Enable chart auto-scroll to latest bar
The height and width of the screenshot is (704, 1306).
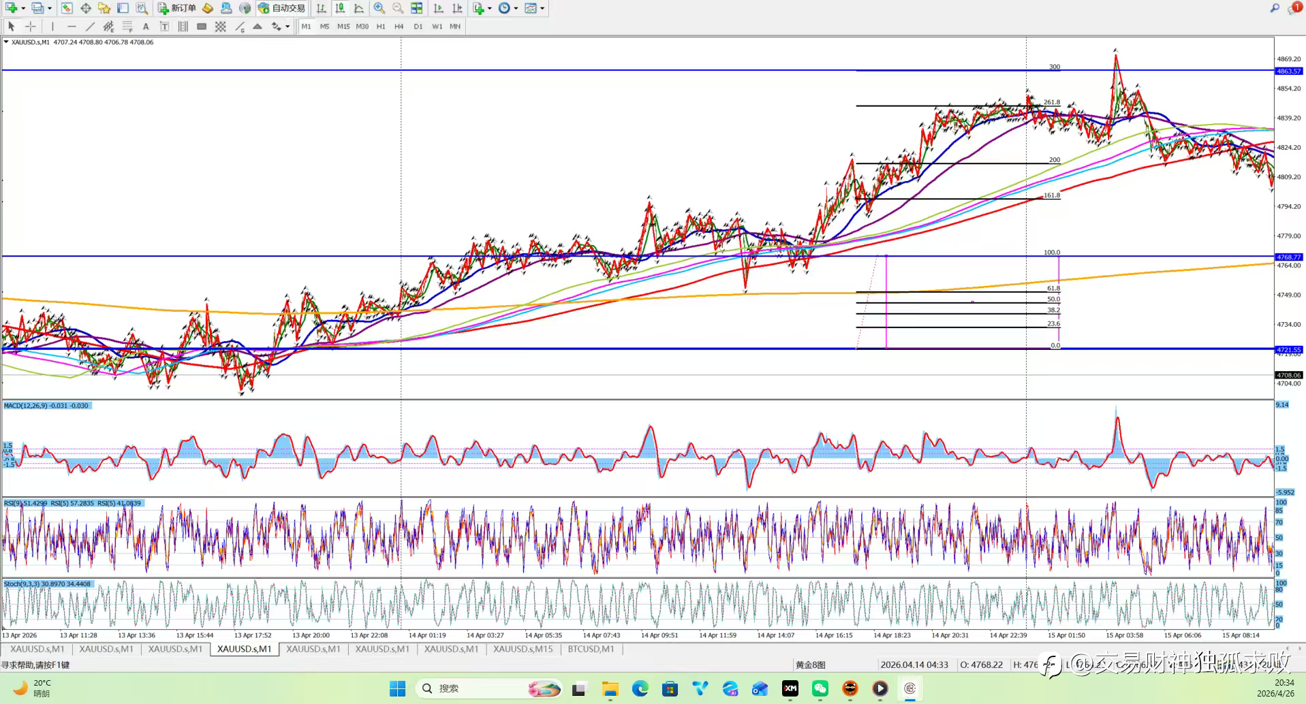click(439, 8)
